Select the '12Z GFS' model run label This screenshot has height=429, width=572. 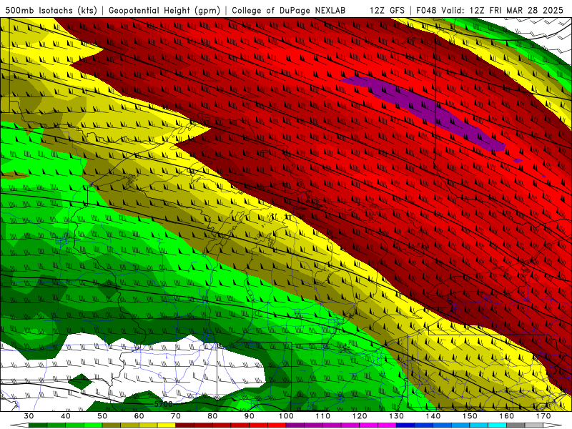coord(388,10)
